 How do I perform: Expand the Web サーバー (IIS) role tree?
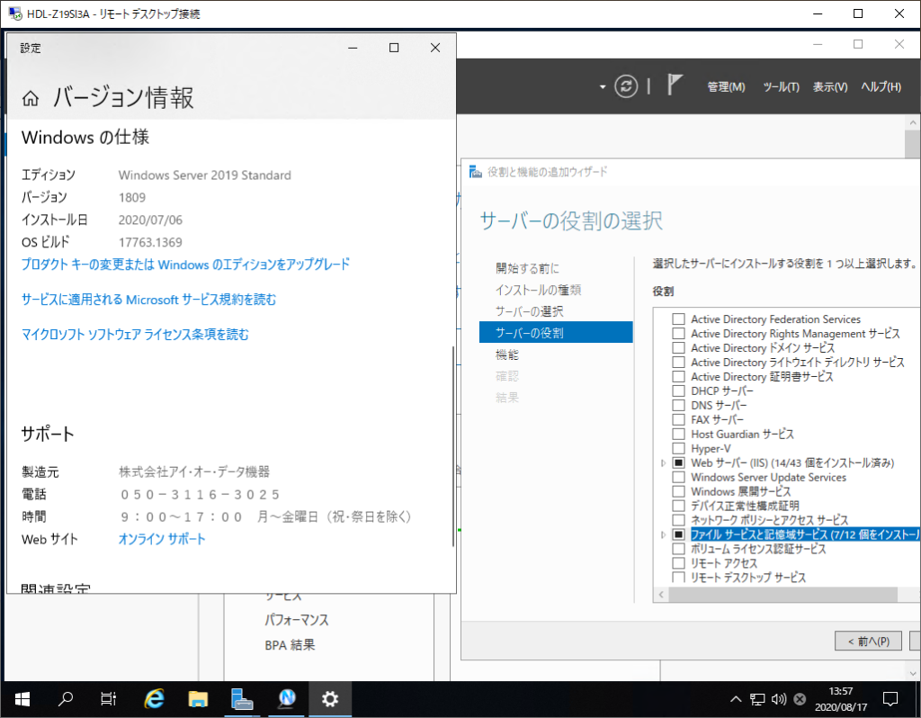click(663, 463)
